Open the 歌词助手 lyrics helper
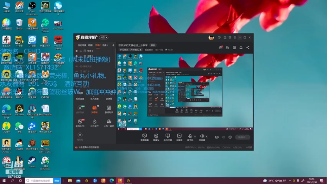327x184 pixels. (109, 109)
